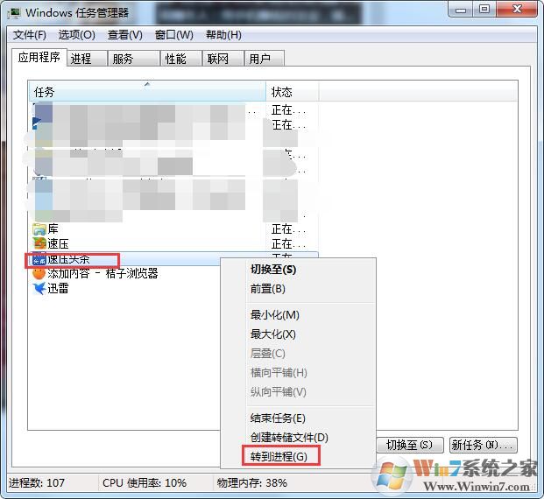Maximize the Task Manager window
This screenshot has height=499, width=544.
coord(484,10)
